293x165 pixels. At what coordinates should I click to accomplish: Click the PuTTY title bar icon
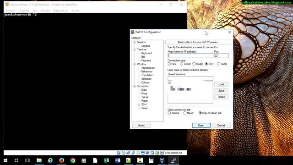tap(132, 32)
